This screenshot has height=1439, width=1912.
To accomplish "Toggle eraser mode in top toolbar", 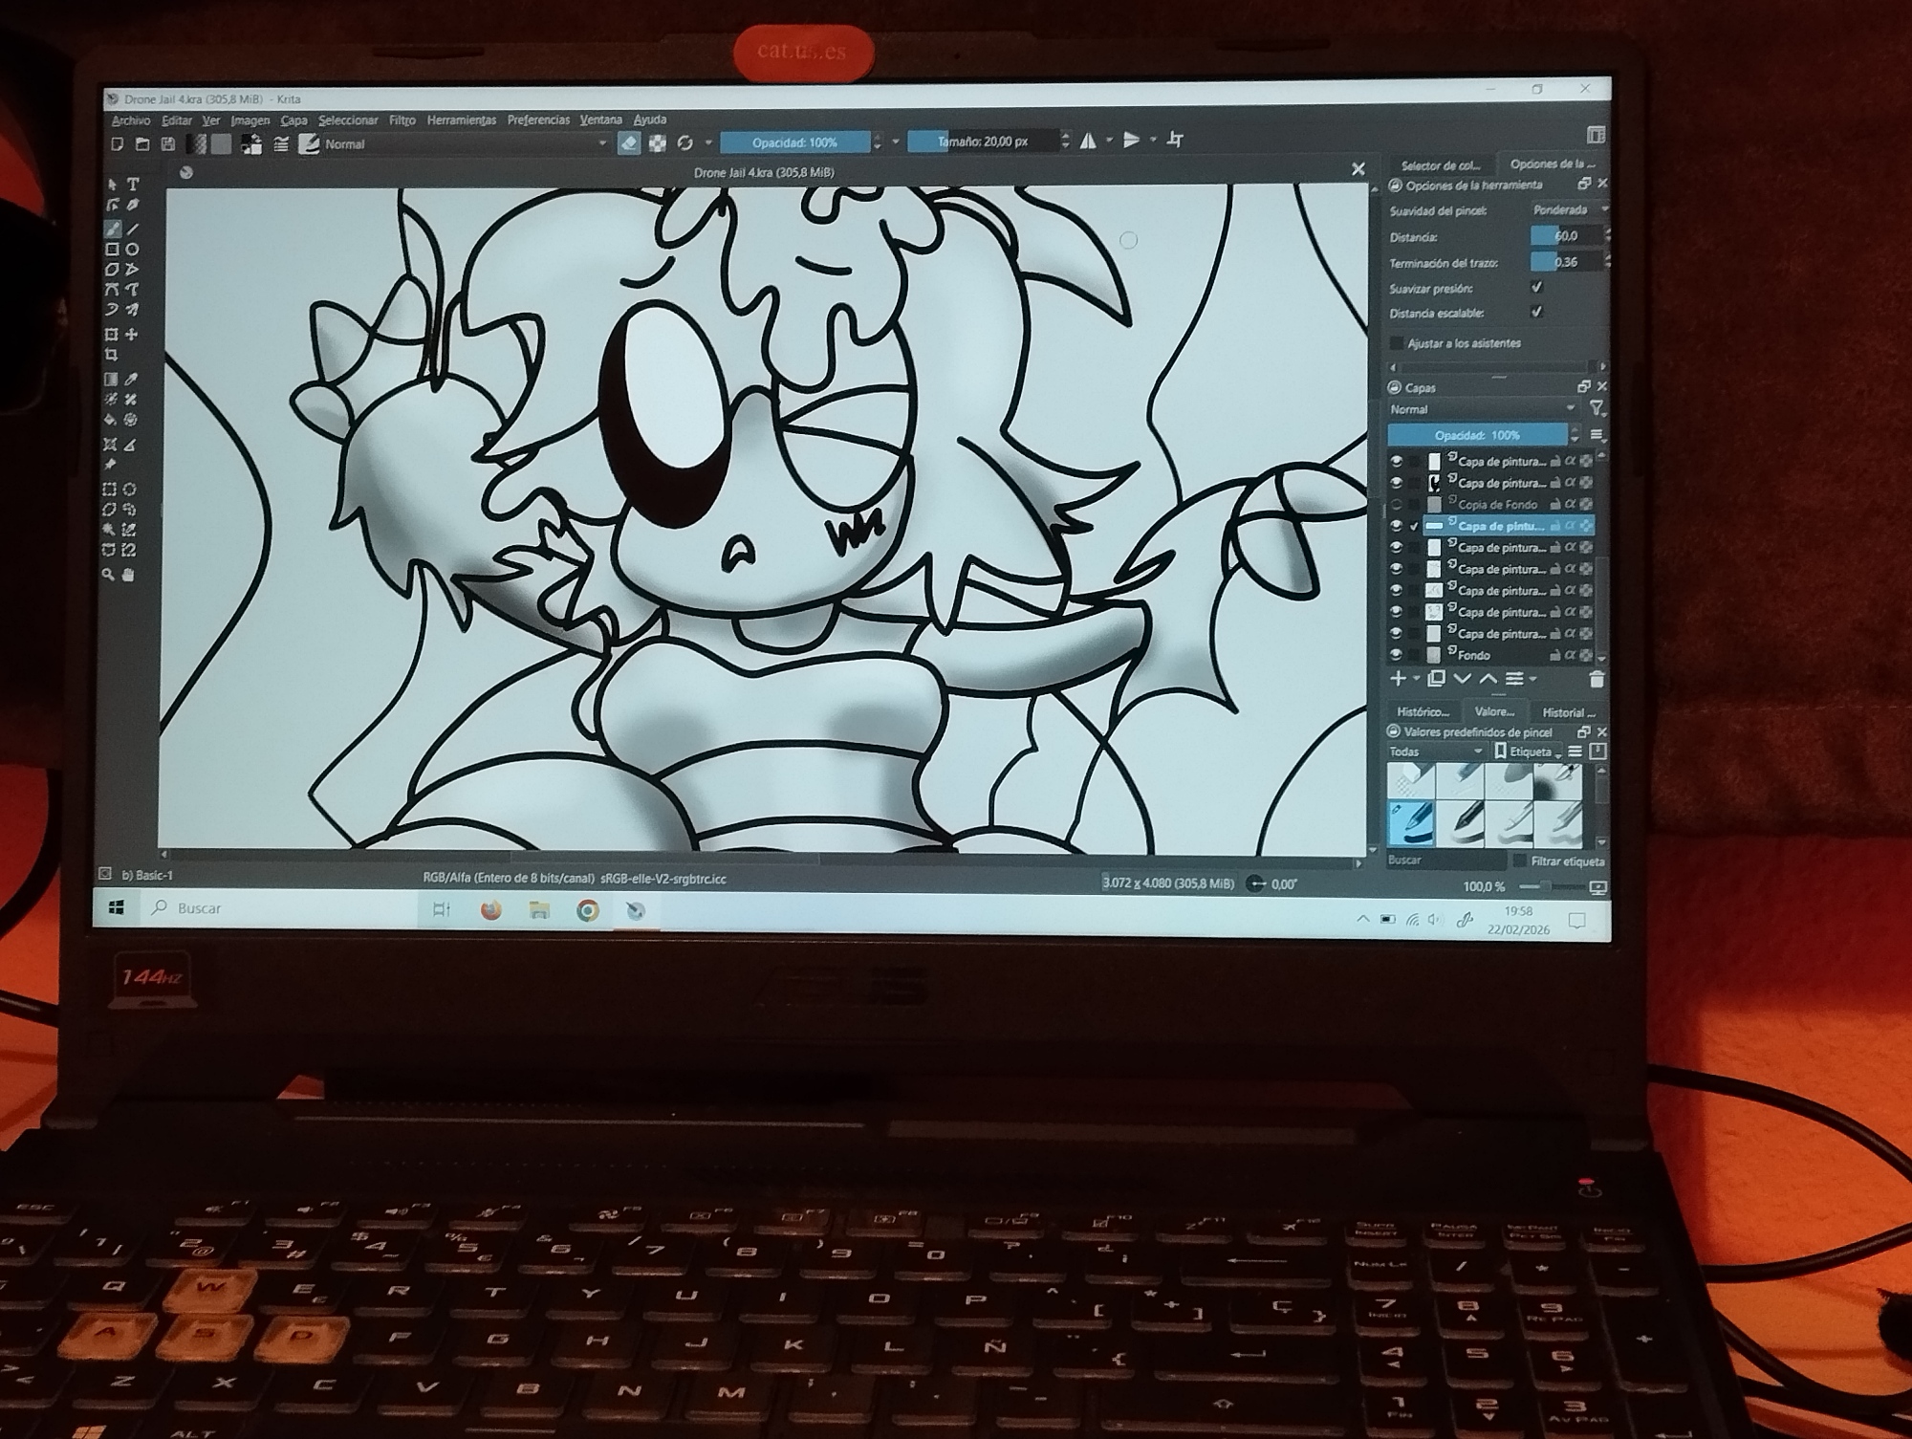I will point(629,142).
